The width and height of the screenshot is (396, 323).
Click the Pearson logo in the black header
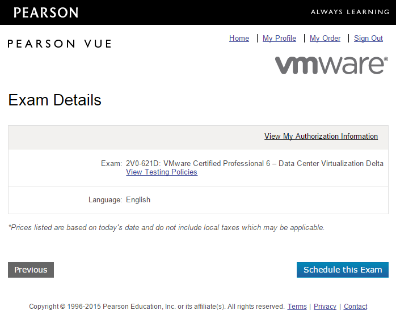coord(46,12)
